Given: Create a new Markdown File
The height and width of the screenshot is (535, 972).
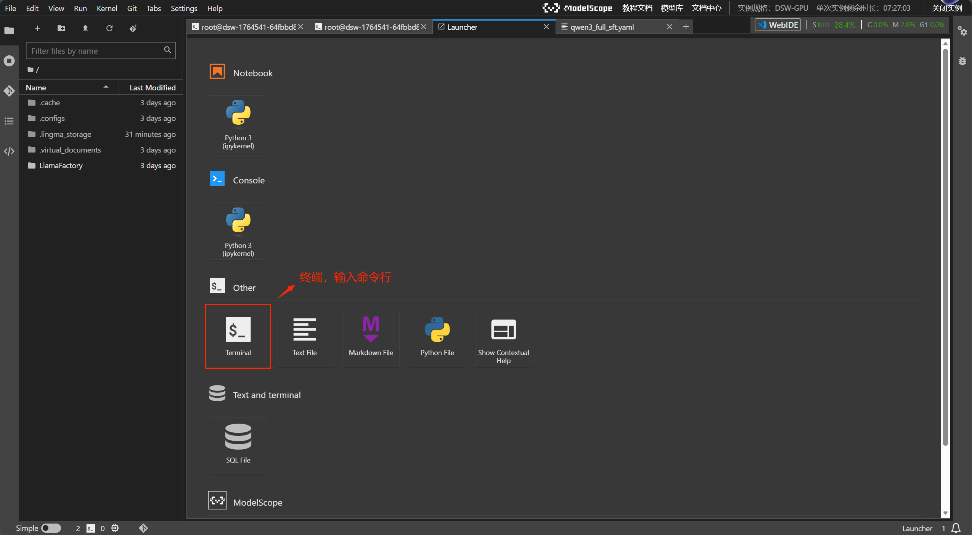Looking at the screenshot, I should pos(371,336).
